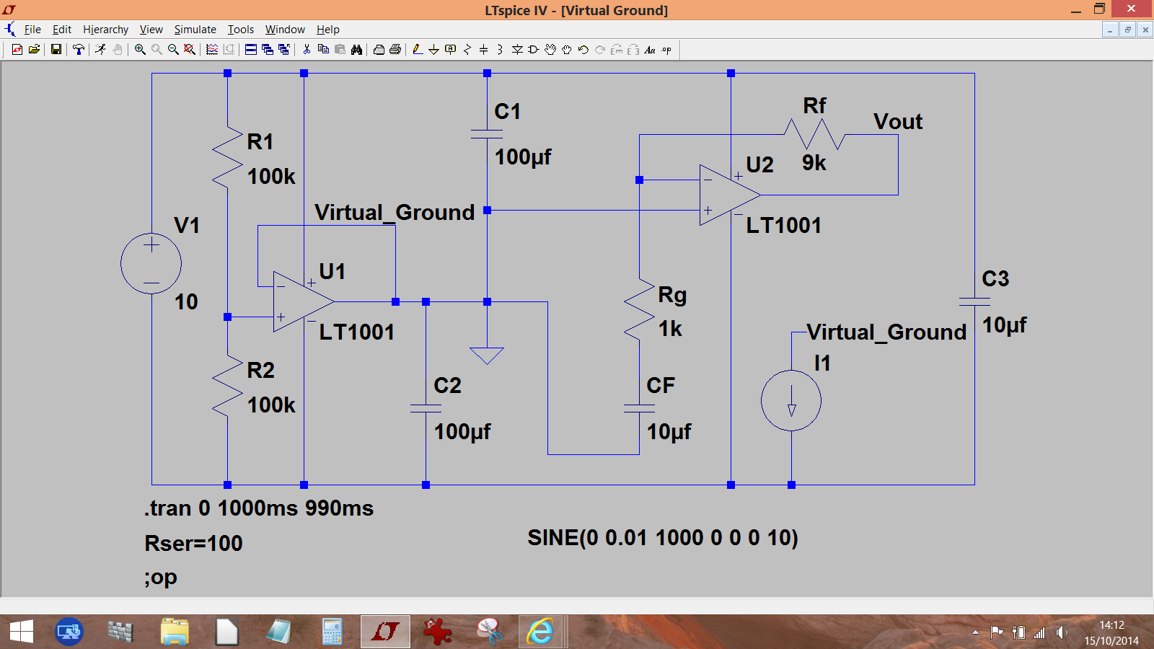This screenshot has height=649, width=1154.
Task: Click the zoom in magnifier
Action: pyautogui.click(x=140, y=50)
